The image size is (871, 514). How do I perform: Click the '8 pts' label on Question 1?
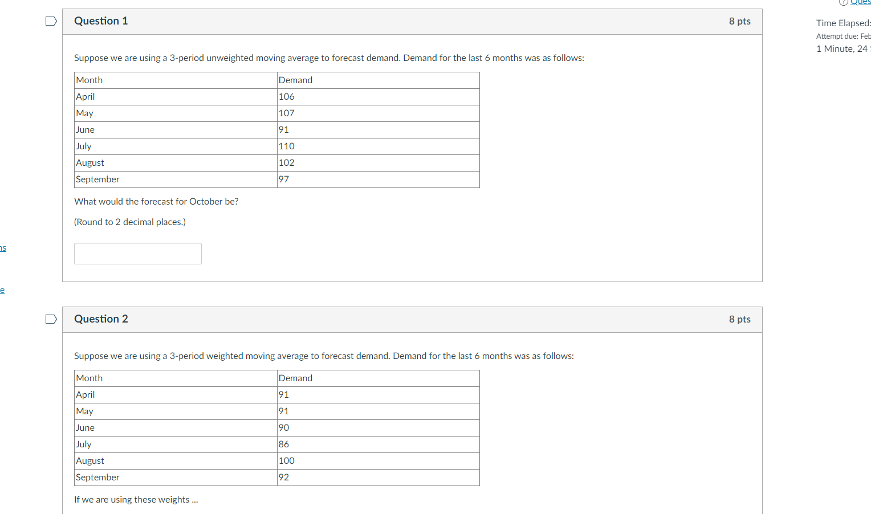click(739, 21)
